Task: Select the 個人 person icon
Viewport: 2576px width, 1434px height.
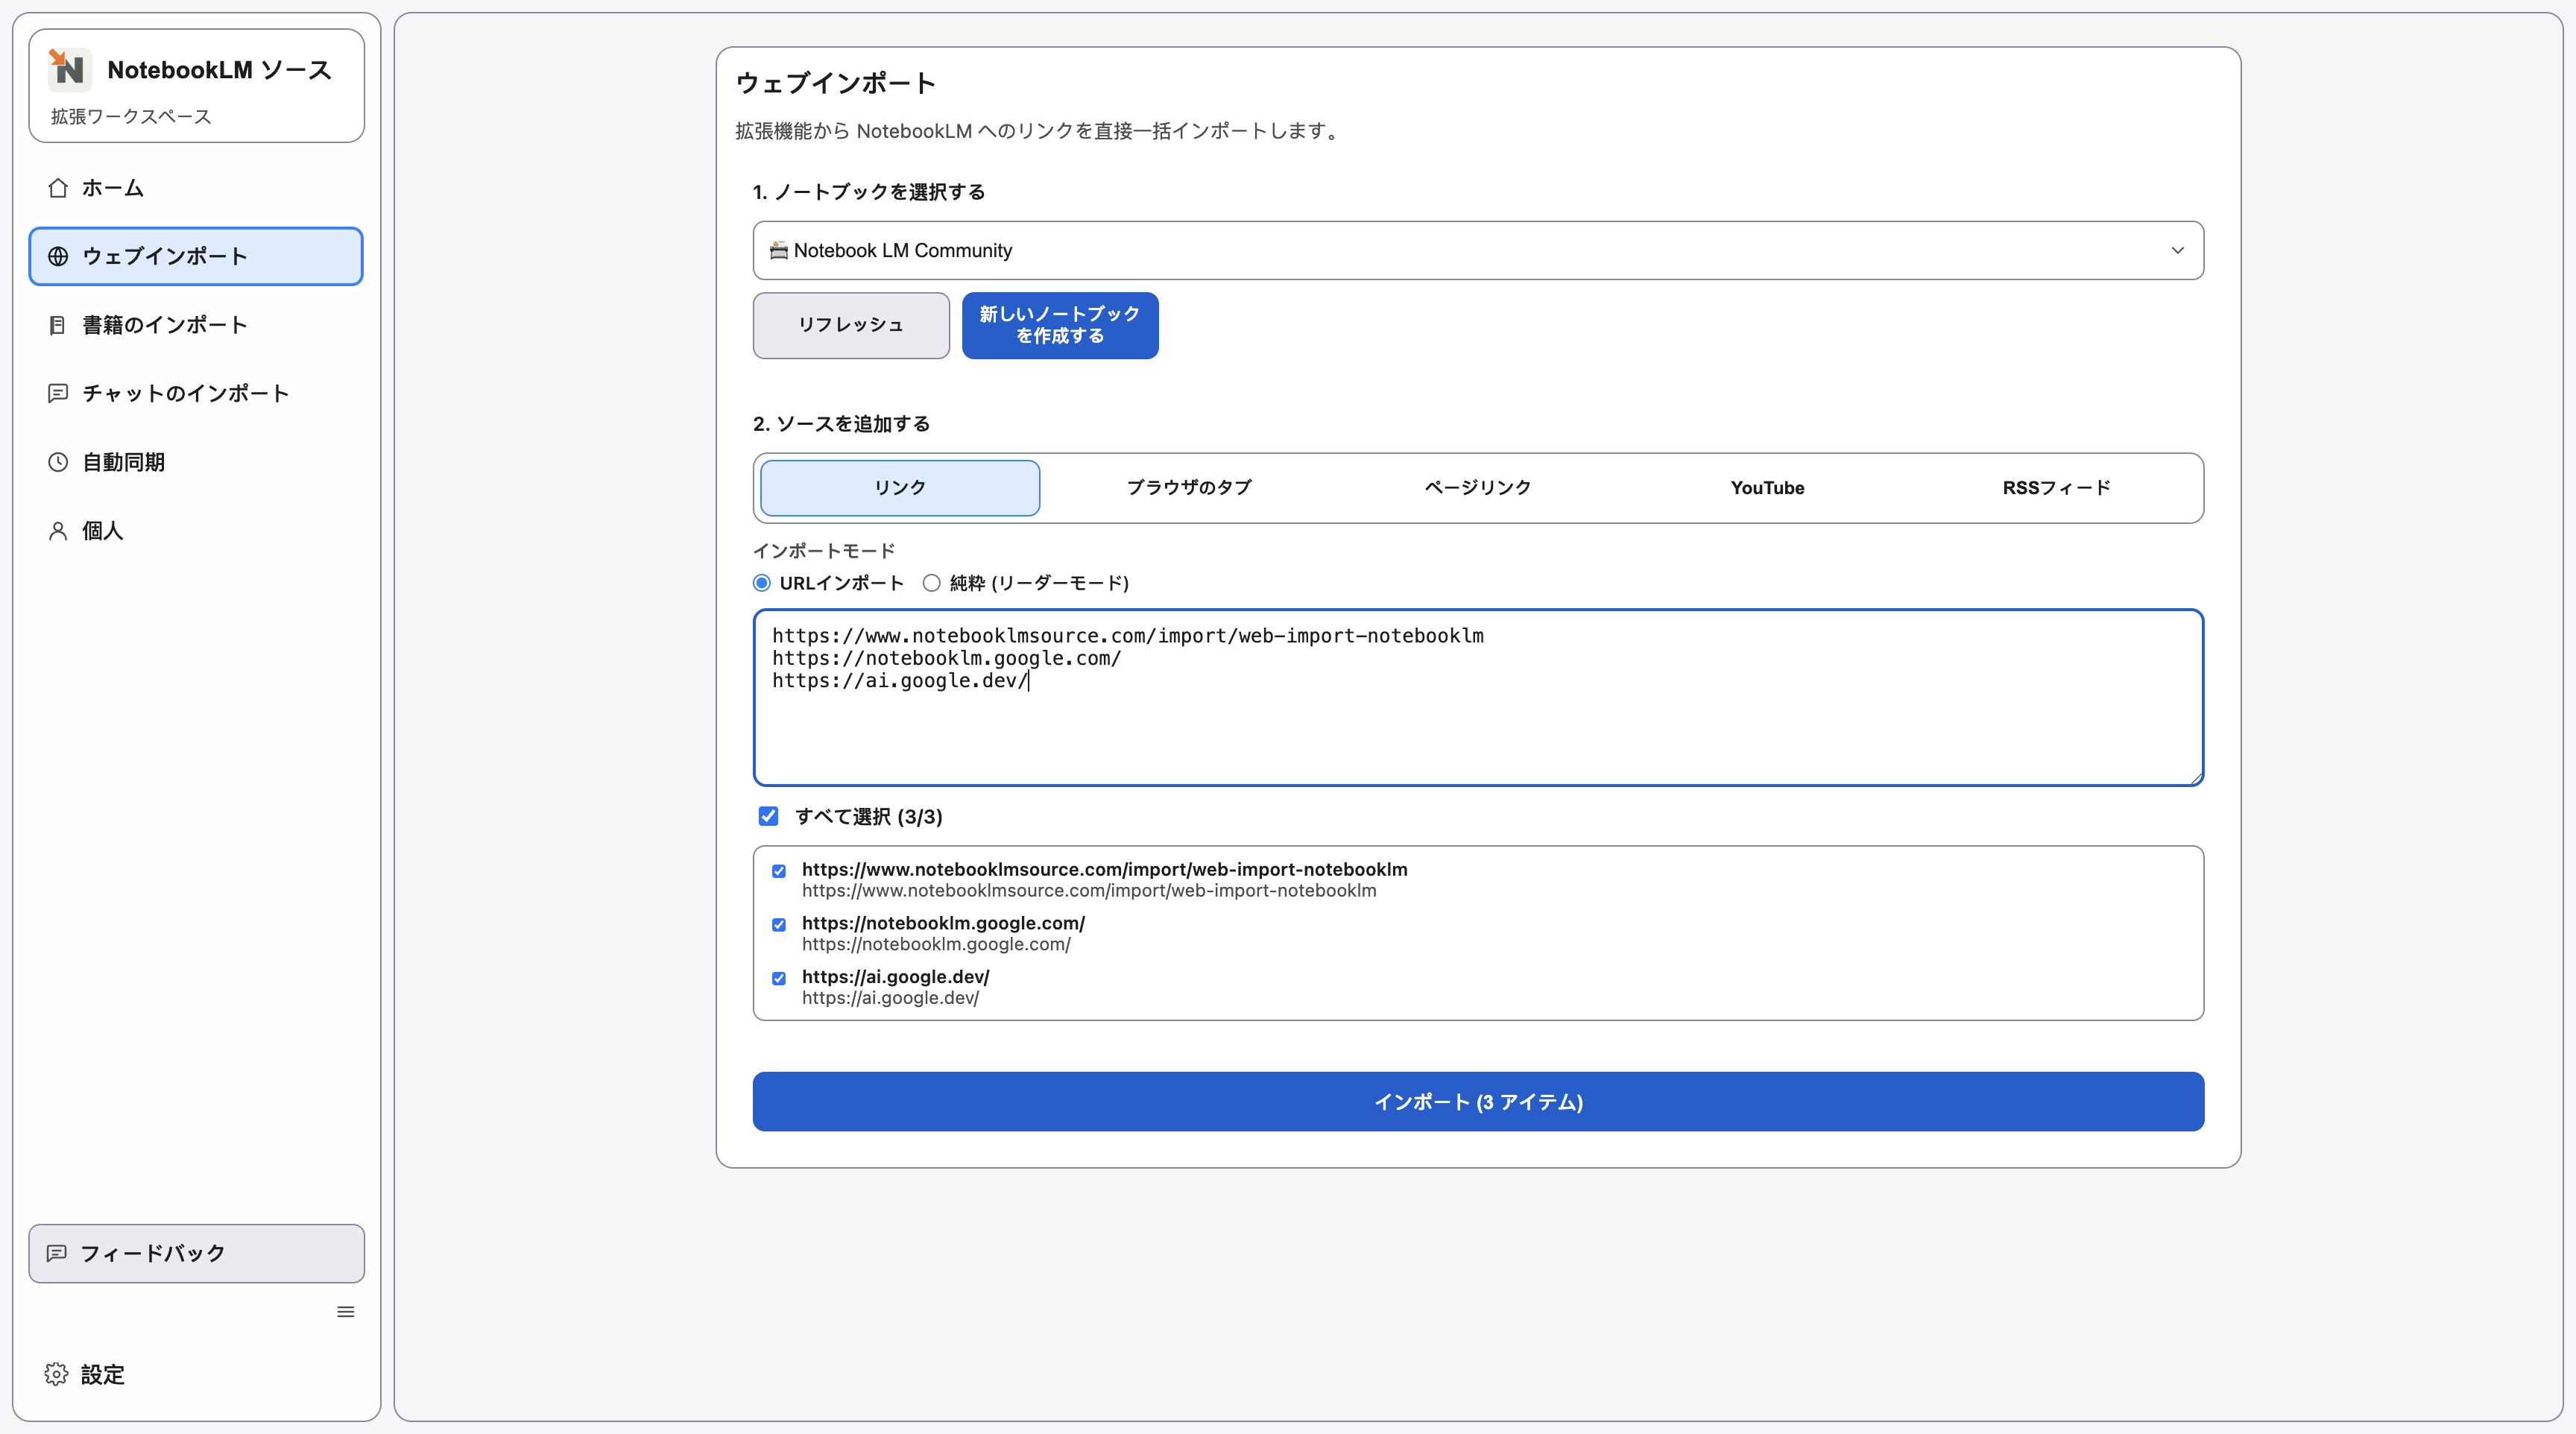Action: [57, 530]
